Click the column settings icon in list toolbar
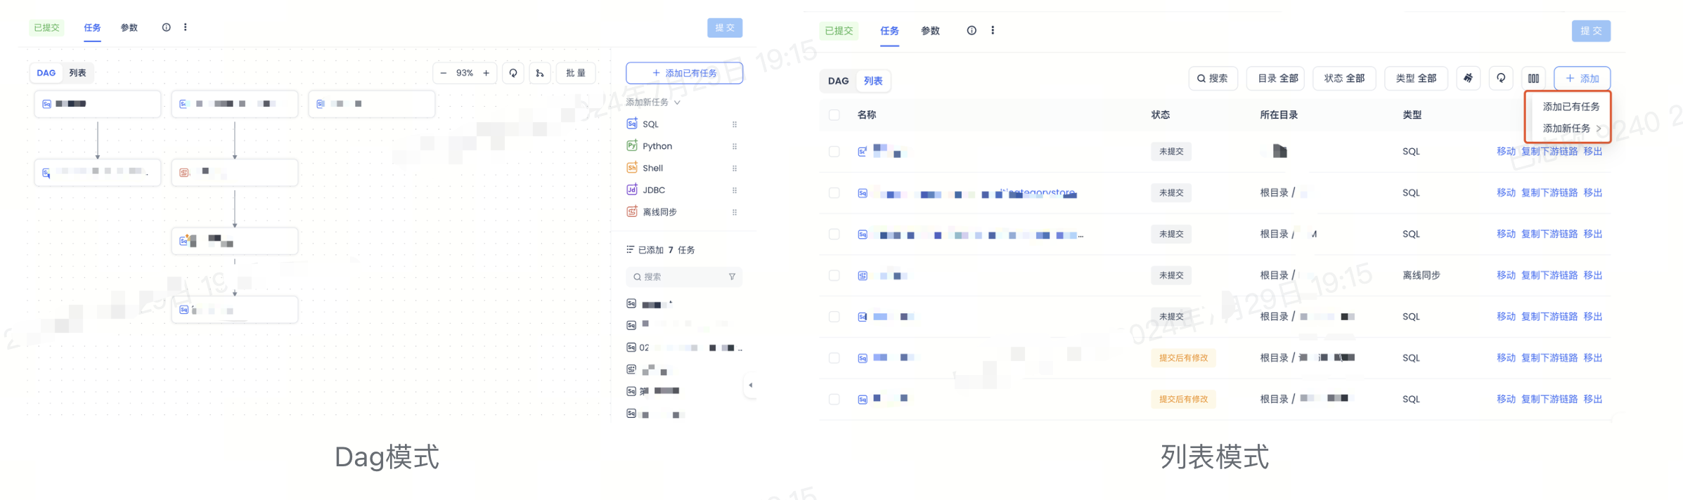Screen dimensions: 1683x500 1533,79
